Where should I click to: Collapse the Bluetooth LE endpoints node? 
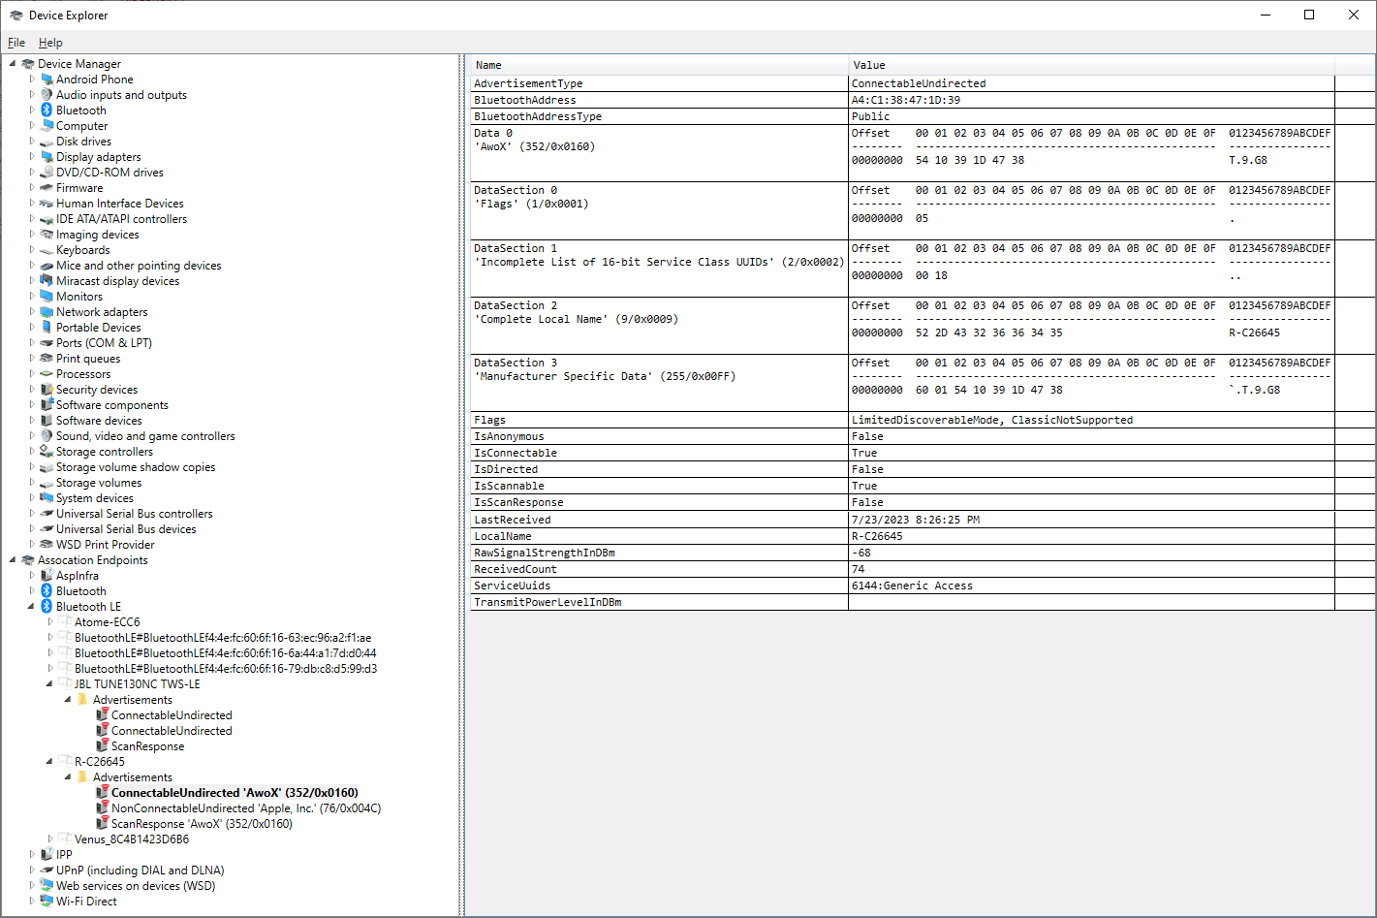click(x=31, y=607)
